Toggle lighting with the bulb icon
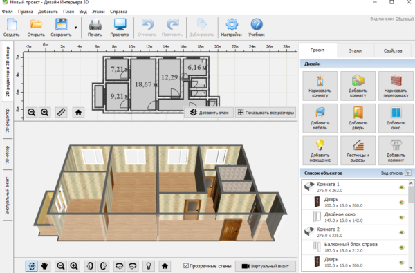Image resolution: width=415 pixels, height=273 pixels. [149, 266]
